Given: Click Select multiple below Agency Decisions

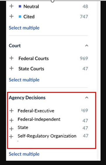Looking at the screenshot, I should (24, 154).
